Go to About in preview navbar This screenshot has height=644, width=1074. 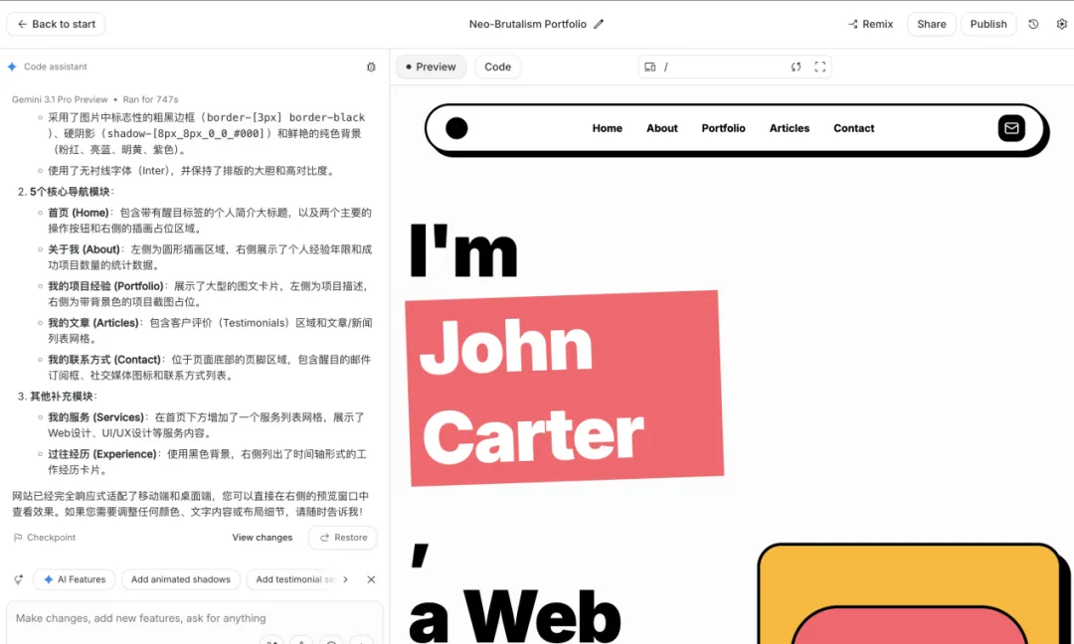click(662, 128)
